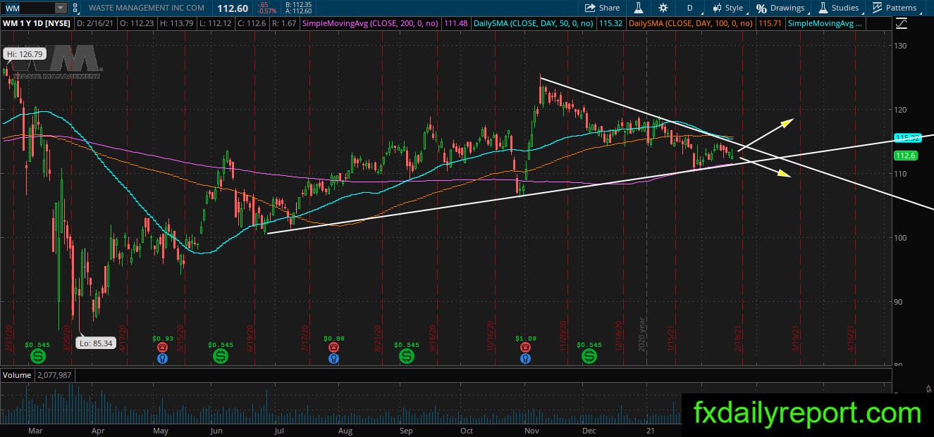Click the June $0.545 dividend icon
The image size is (934, 437).
click(x=221, y=357)
